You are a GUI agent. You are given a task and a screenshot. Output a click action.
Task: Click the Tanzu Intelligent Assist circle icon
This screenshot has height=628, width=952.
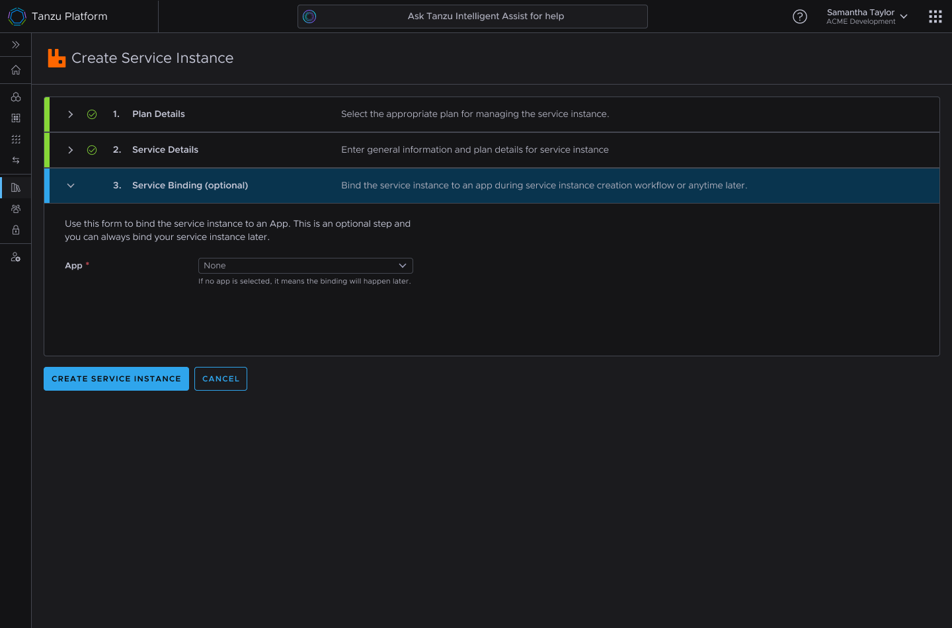click(x=309, y=17)
